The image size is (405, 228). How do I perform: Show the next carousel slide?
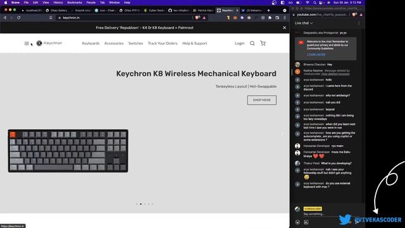[282, 134]
